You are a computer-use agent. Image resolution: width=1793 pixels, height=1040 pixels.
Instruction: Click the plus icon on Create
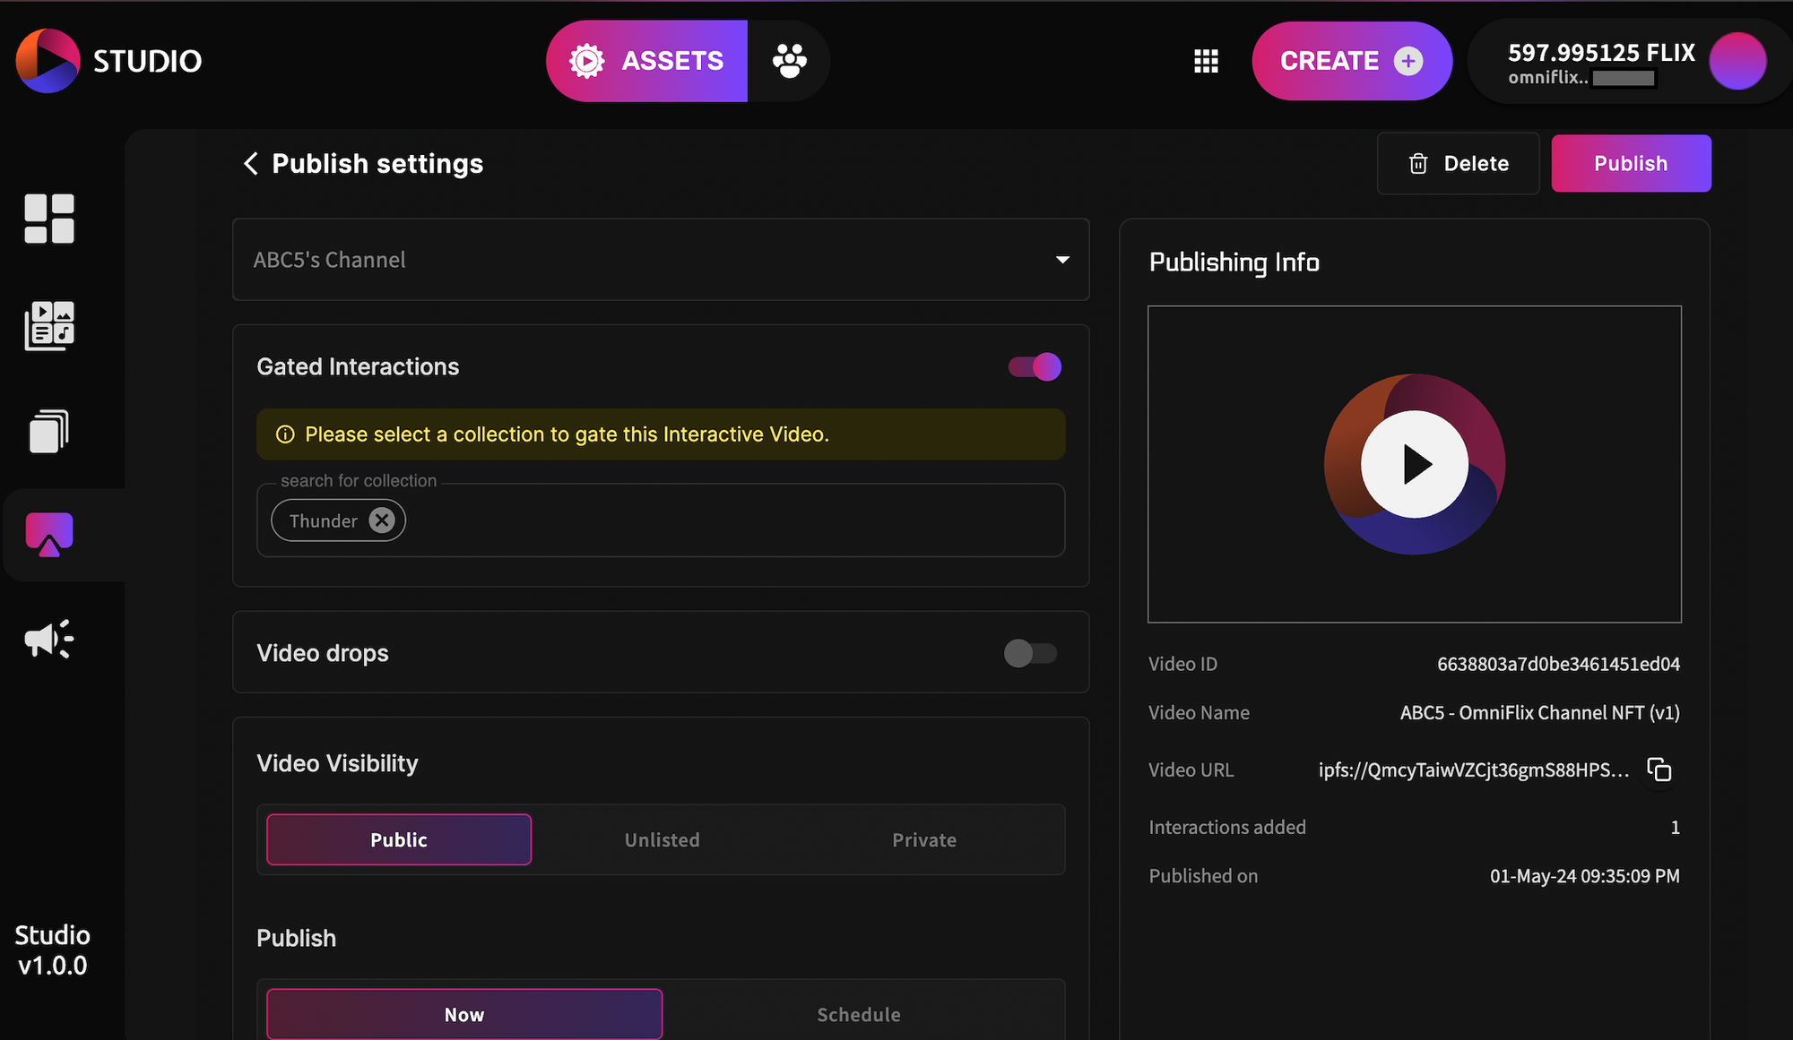(1408, 61)
